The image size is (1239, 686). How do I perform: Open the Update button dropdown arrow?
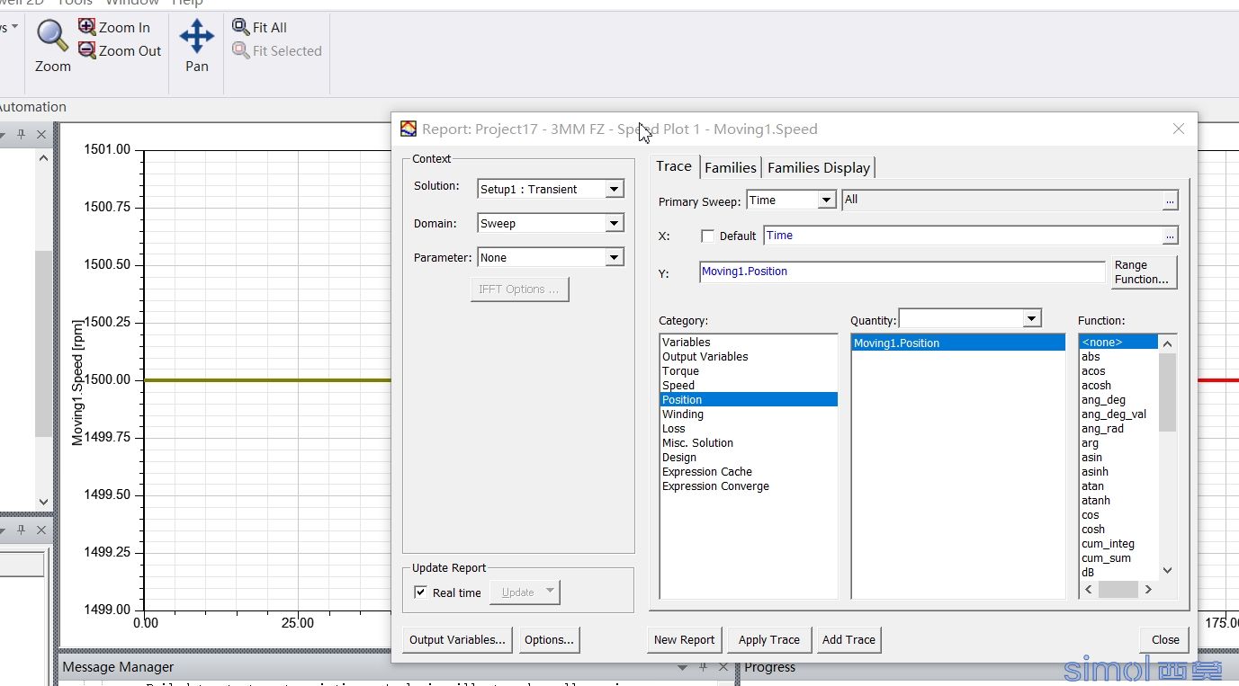tap(550, 592)
